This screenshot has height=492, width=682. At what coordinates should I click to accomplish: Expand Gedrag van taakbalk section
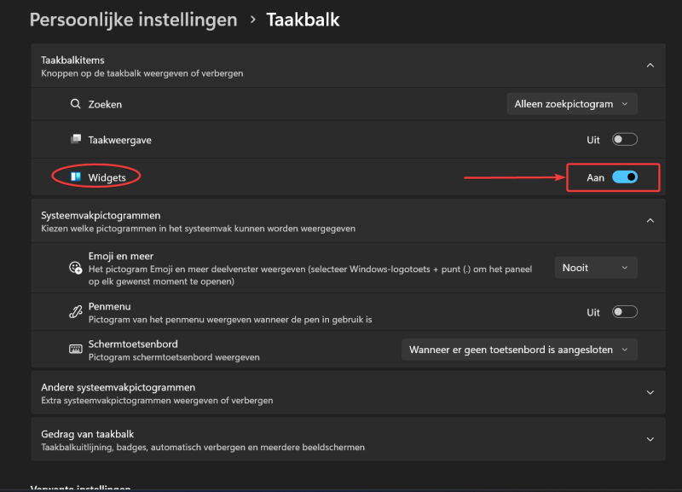point(650,439)
